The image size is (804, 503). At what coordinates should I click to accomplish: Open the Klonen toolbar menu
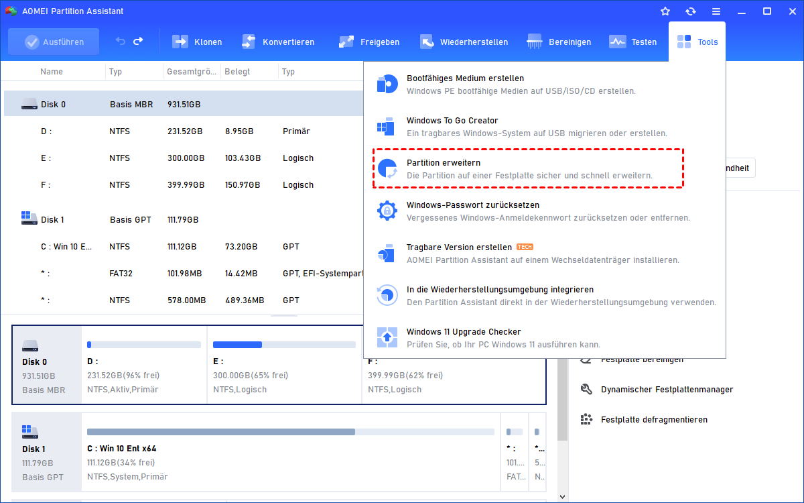(197, 42)
